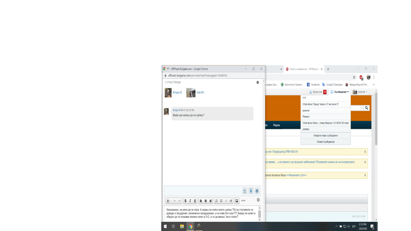
Task: Click the >>Натиснете тук!<< link
Action: pos(296,175)
